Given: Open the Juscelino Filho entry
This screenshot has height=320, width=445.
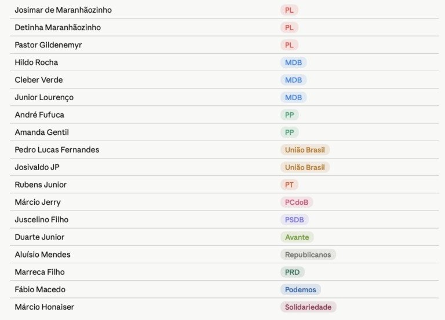Looking at the screenshot, I should point(42,219).
